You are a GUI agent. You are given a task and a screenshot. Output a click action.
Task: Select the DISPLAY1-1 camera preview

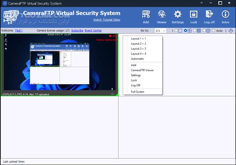(x=59, y=64)
